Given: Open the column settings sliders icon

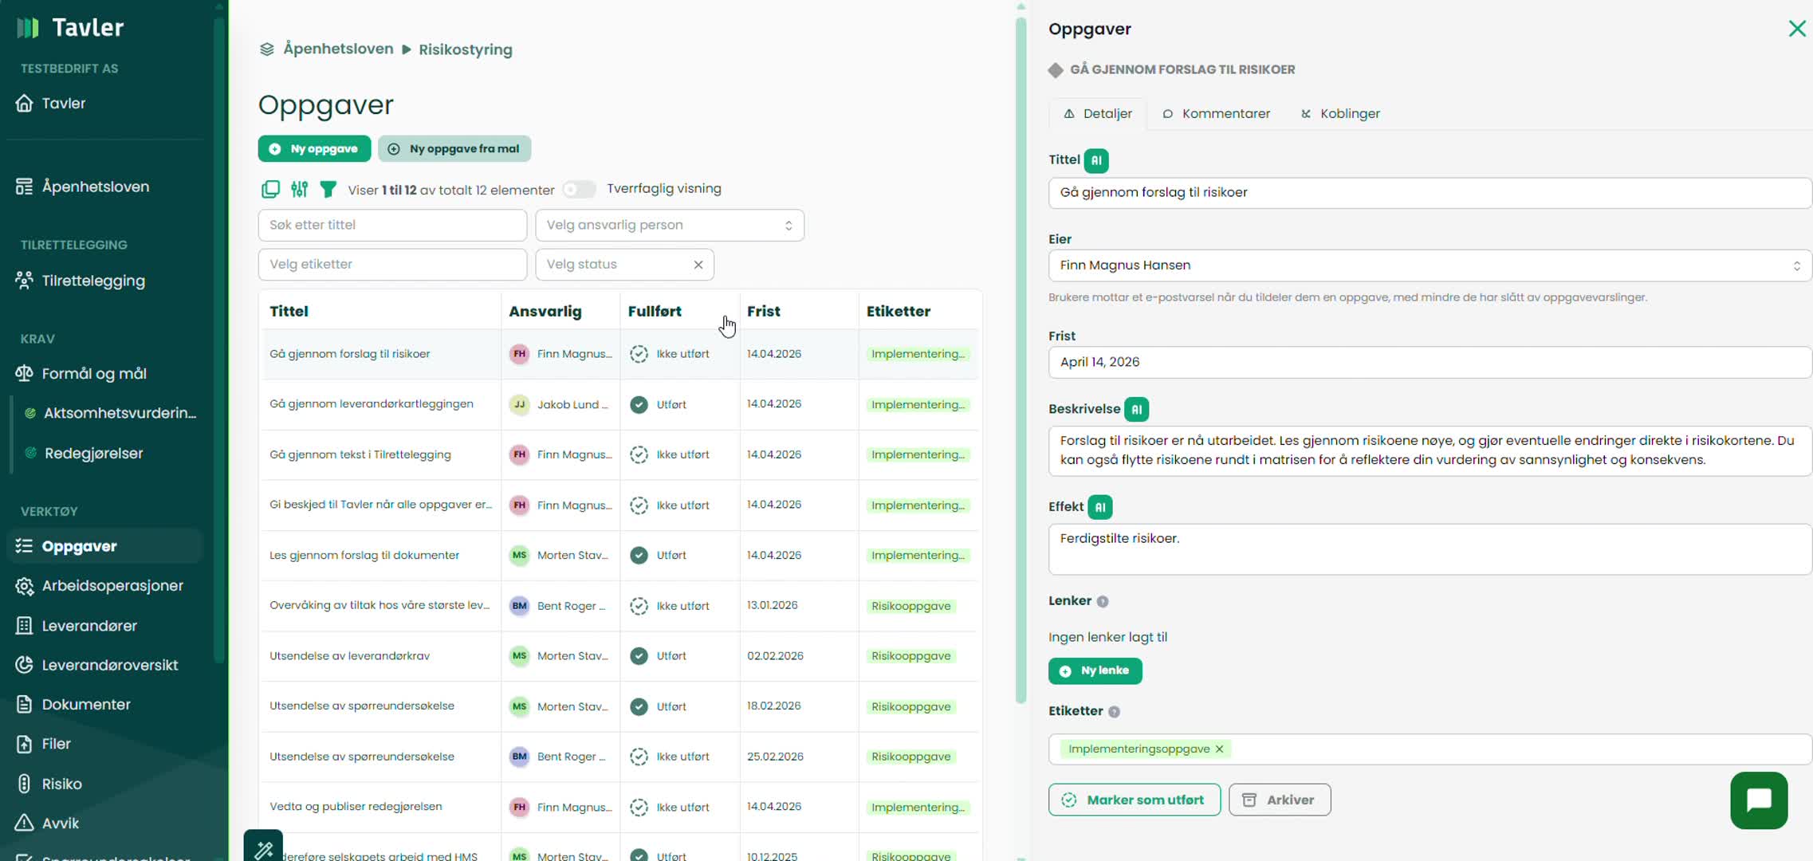Looking at the screenshot, I should (299, 189).
